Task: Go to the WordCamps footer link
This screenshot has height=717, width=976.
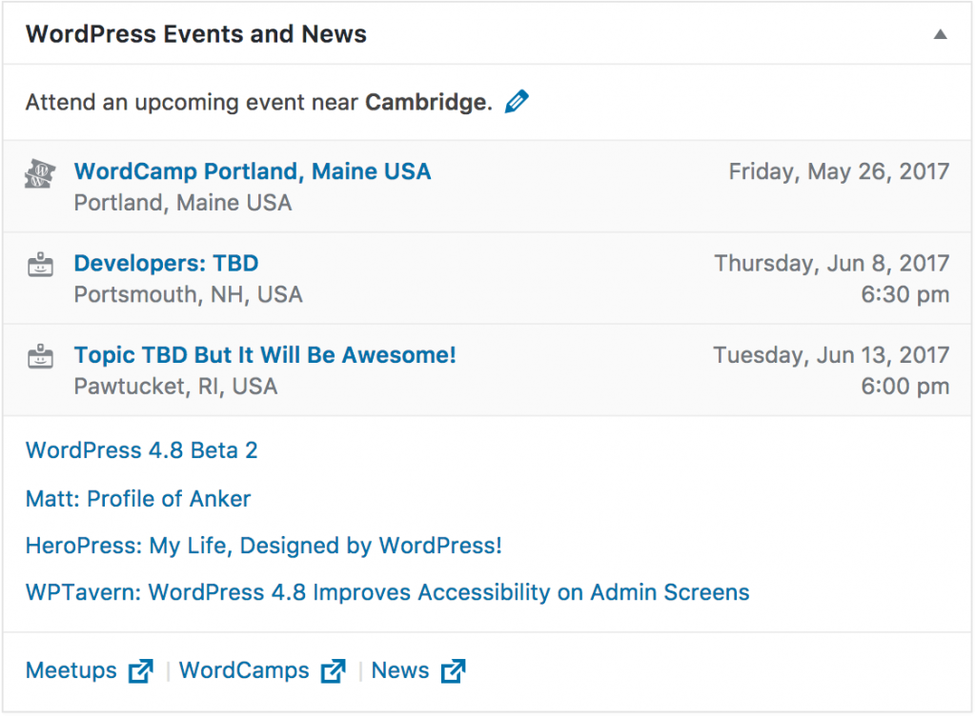Action: [244, 670]
